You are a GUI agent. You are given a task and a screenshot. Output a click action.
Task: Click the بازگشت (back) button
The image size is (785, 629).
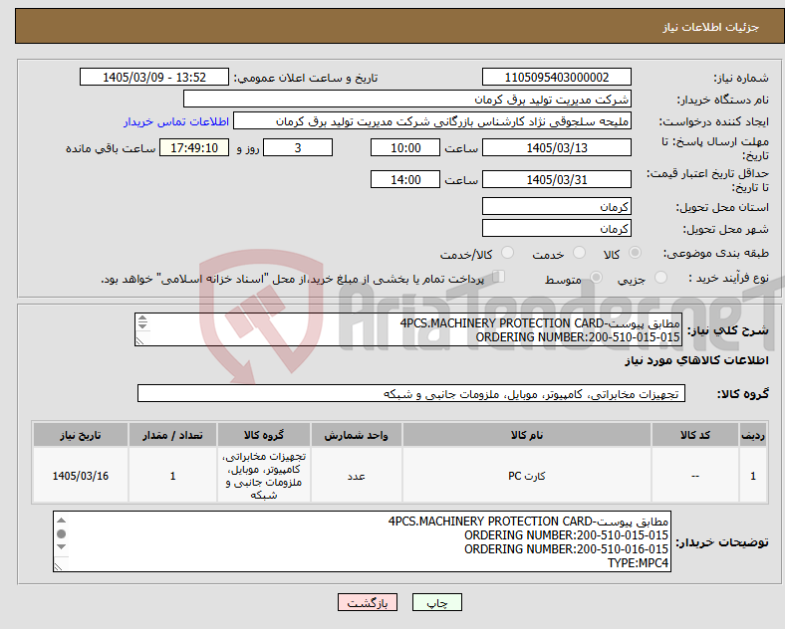point(368,603)
